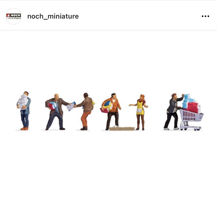Viewport: 217px width, 197px height.
Task: Click the empty cardboard pallet on ground
Action: (122, 129)
